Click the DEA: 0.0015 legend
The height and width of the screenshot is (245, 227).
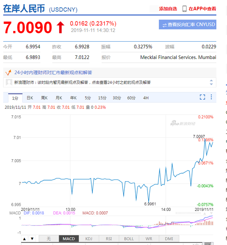pos(64,213)
